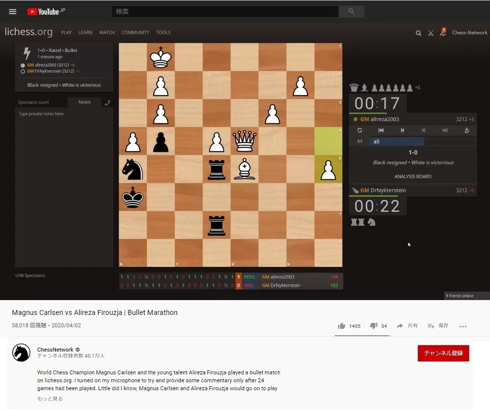The width and height of the screenshot is (490, 412).
Task: Open the 1 friend online box
Action: tap(467, 296)
